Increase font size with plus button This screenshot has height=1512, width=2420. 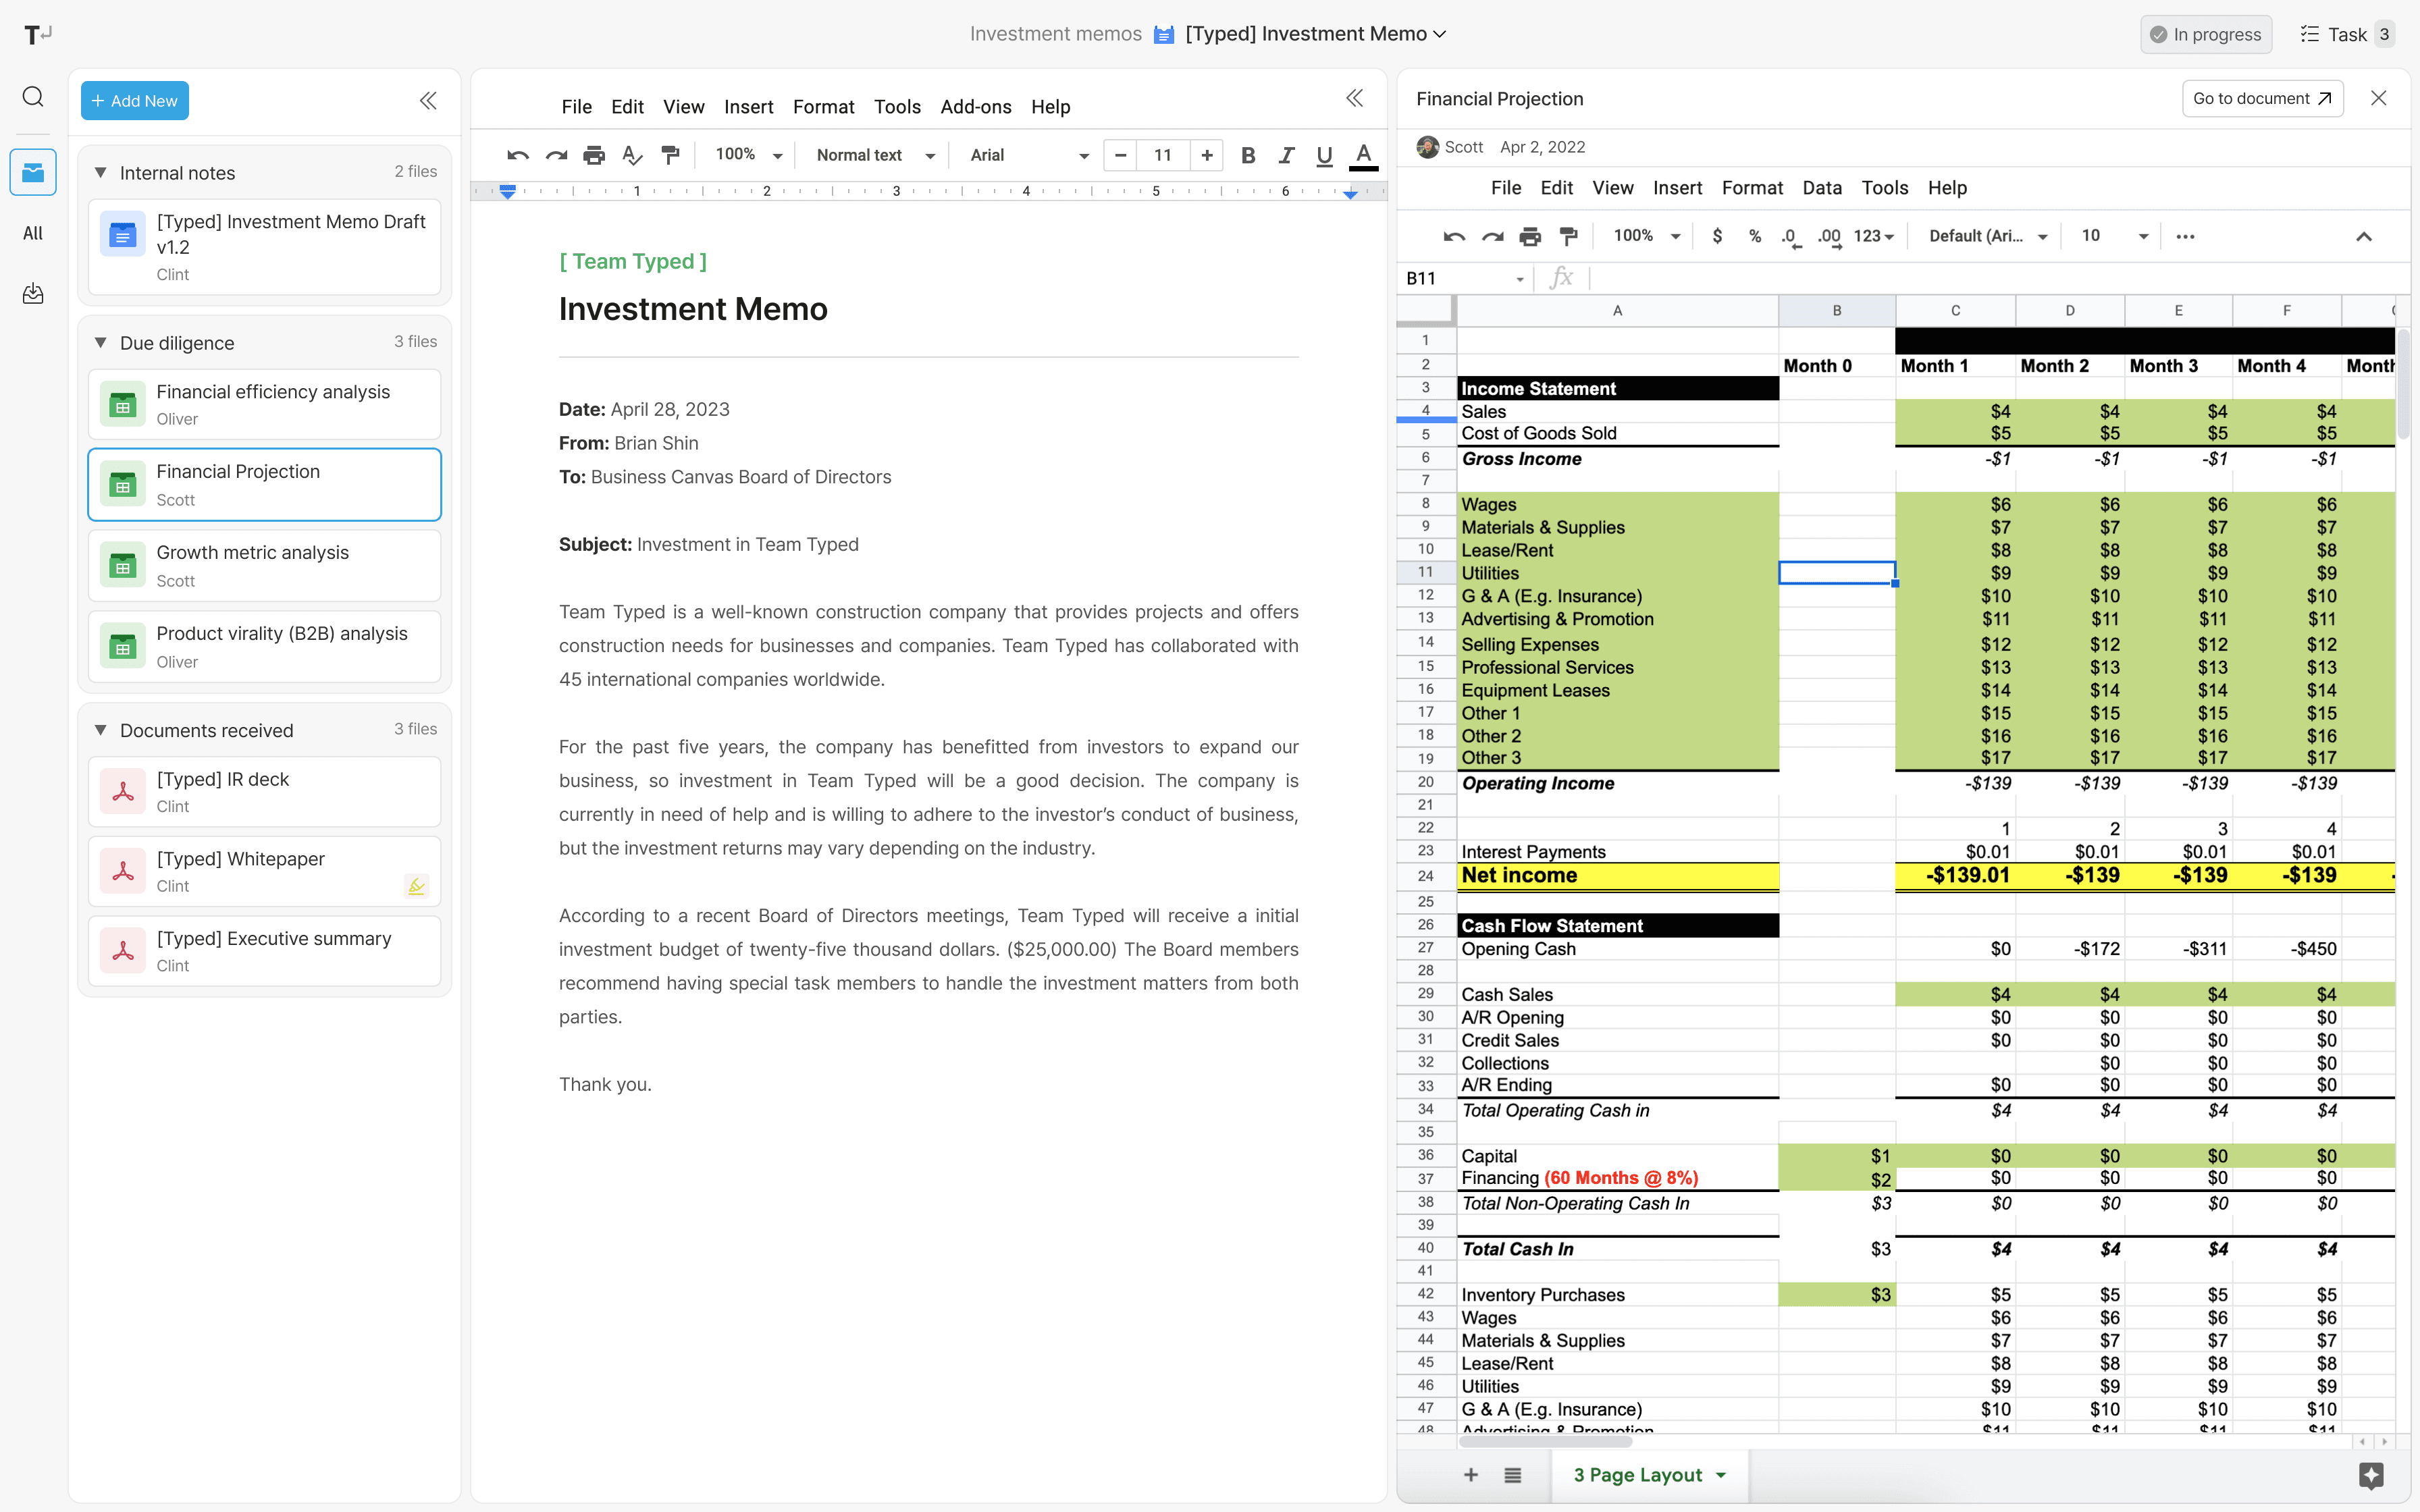[1207, 155]
